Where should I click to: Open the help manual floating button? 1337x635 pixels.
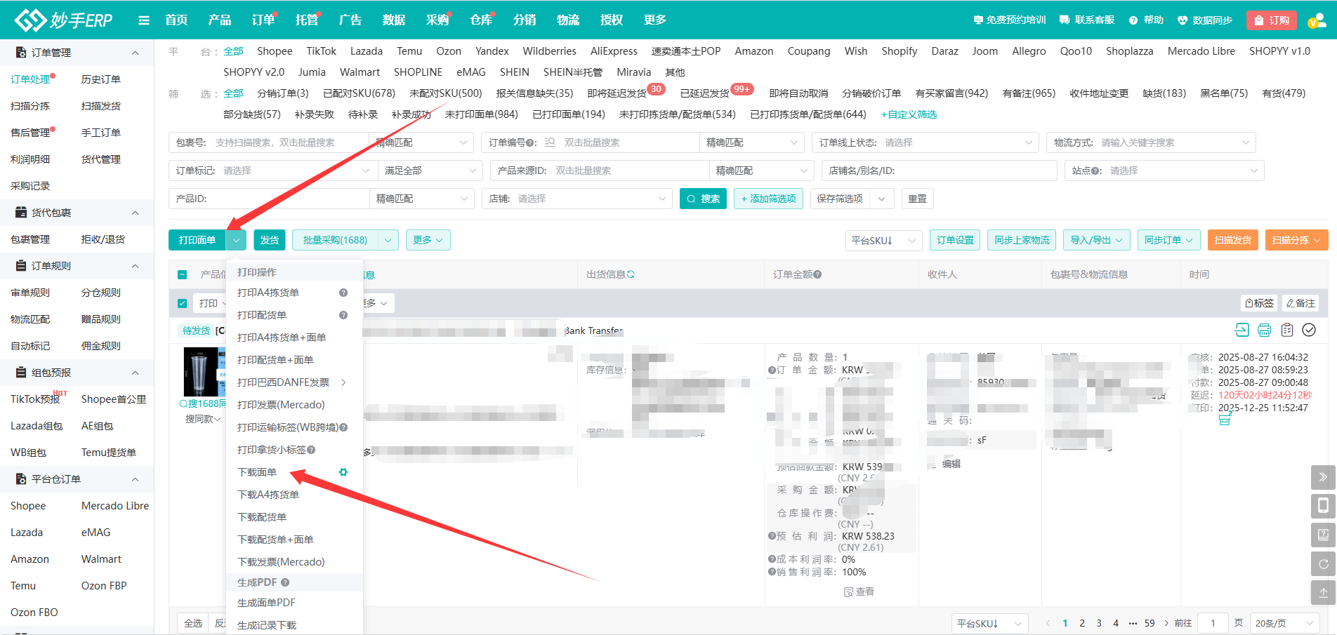point(1323,535)
